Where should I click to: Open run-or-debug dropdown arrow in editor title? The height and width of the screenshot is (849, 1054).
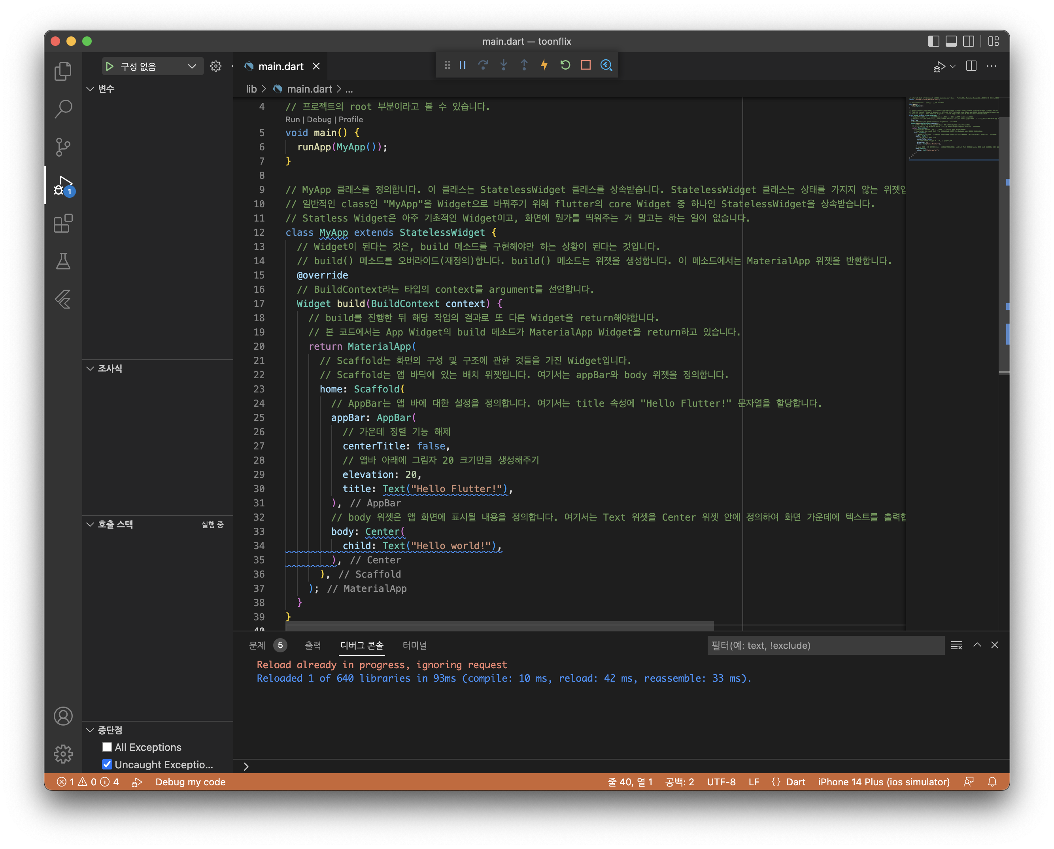click(x=953, y=66)
